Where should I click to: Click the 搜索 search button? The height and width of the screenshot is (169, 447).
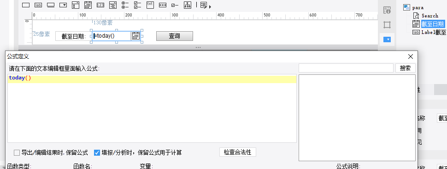click(x=406, y=68)
